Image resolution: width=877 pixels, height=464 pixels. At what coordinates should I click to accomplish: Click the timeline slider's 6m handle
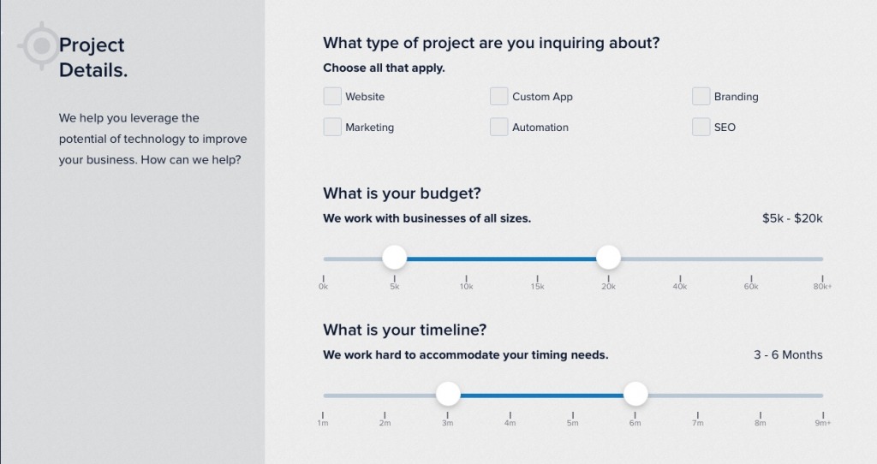point(635,394)
